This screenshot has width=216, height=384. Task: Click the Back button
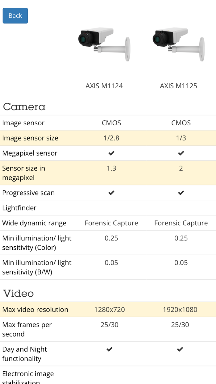pyautogui.click(x=15, y=16)
